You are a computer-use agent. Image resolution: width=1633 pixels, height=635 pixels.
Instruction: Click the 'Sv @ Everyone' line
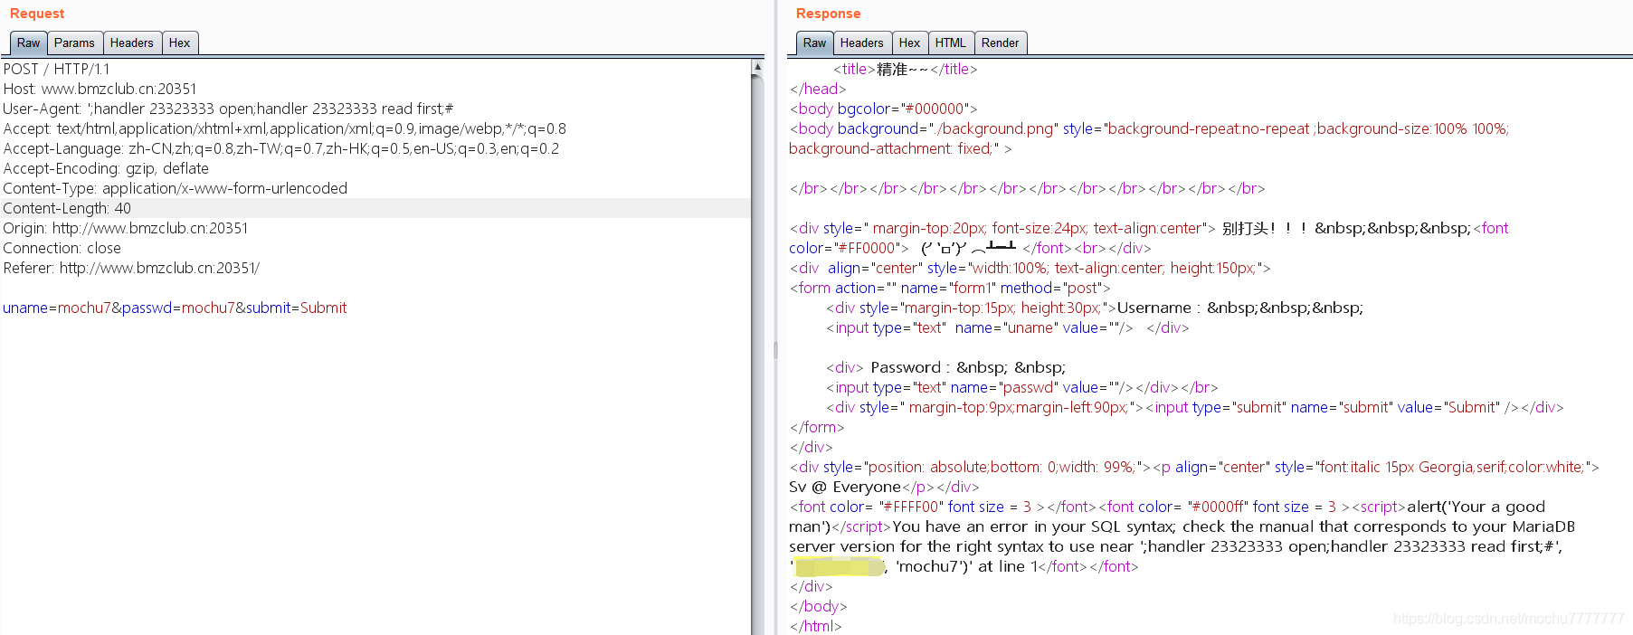pyautogui.click(x=884, y=487)
